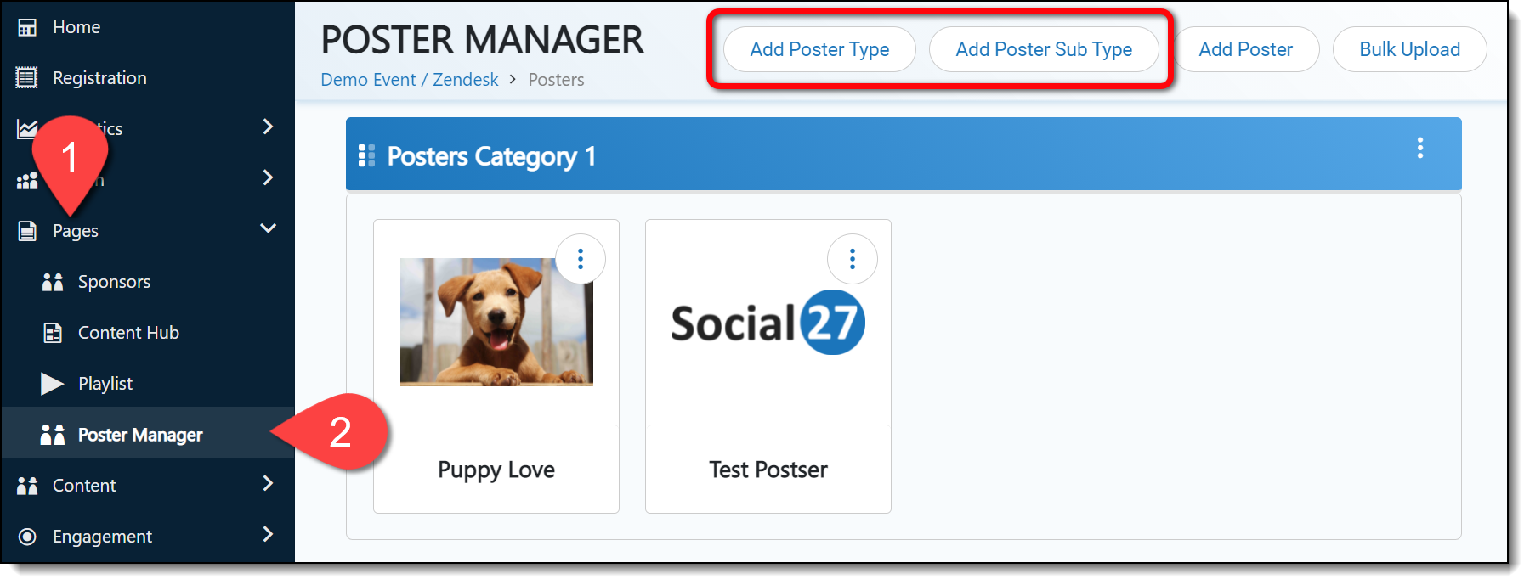
Task: Click the Engagement circle icon
Action: click(27, 537)
